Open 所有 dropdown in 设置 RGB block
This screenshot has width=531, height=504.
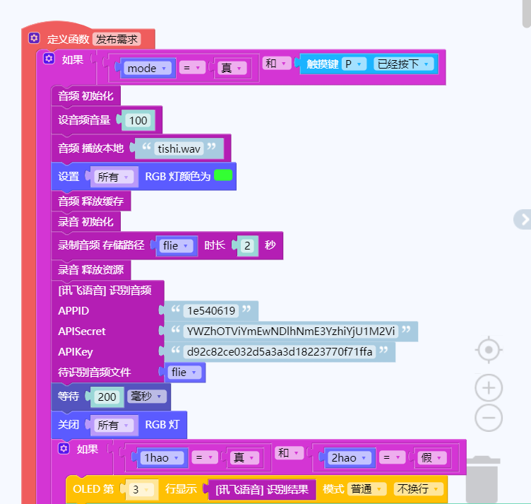tap(114, 177)
